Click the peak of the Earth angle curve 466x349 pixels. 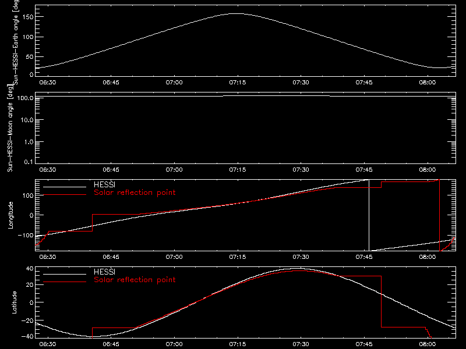coord(237,13)
